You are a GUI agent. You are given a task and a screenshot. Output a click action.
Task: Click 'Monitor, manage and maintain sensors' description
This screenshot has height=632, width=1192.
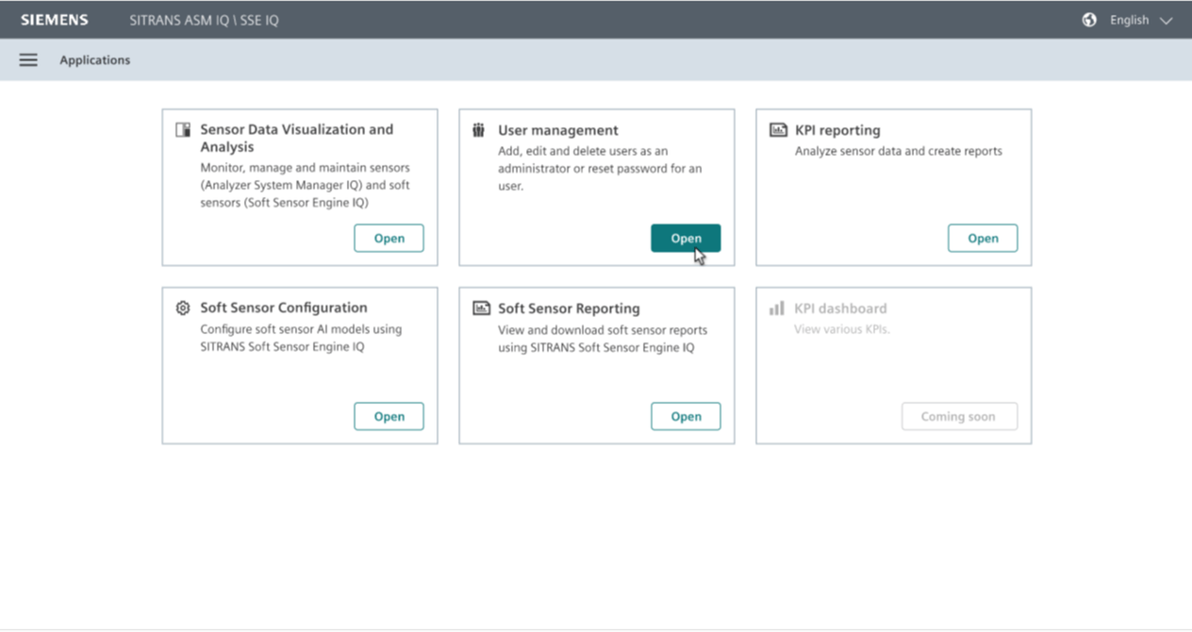(305, 185)
